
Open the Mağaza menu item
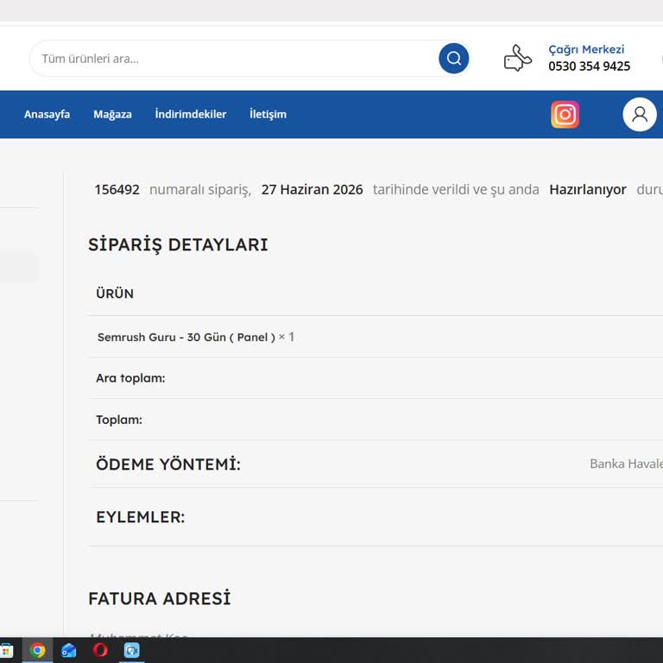click(112, 114)
